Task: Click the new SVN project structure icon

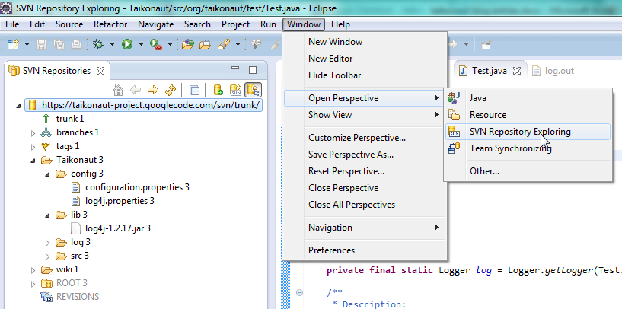Action: tap(236, 91)
